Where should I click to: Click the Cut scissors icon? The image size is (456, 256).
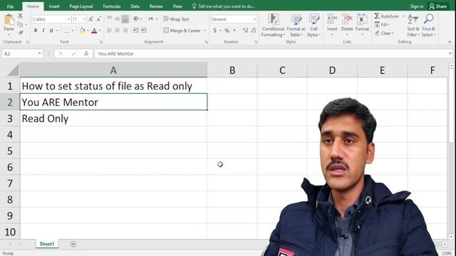[20, 16]
